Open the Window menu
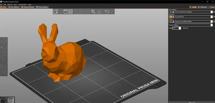This screenshot has width=215, height=103. 10,5
